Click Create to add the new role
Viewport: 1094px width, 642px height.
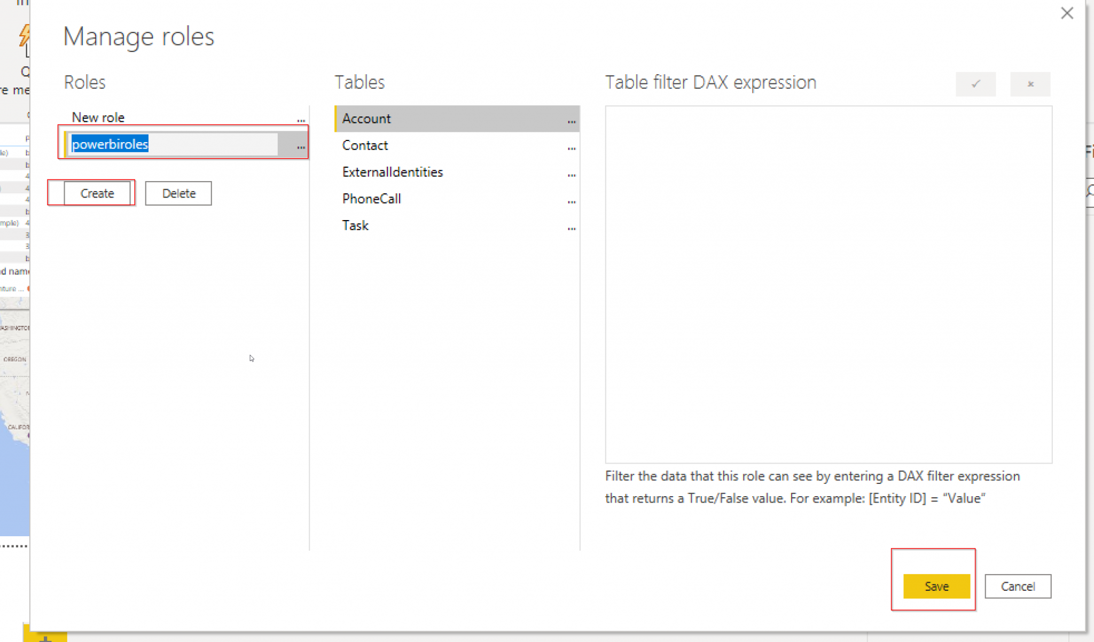click(97, 193)
